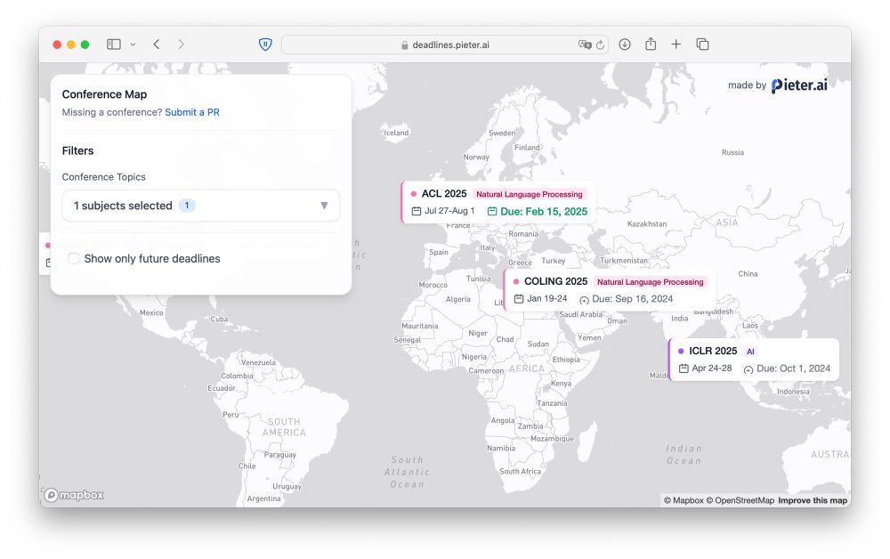Click the Mexico label on the map
Screen dimensions: 890x559
tap(151, 312)
